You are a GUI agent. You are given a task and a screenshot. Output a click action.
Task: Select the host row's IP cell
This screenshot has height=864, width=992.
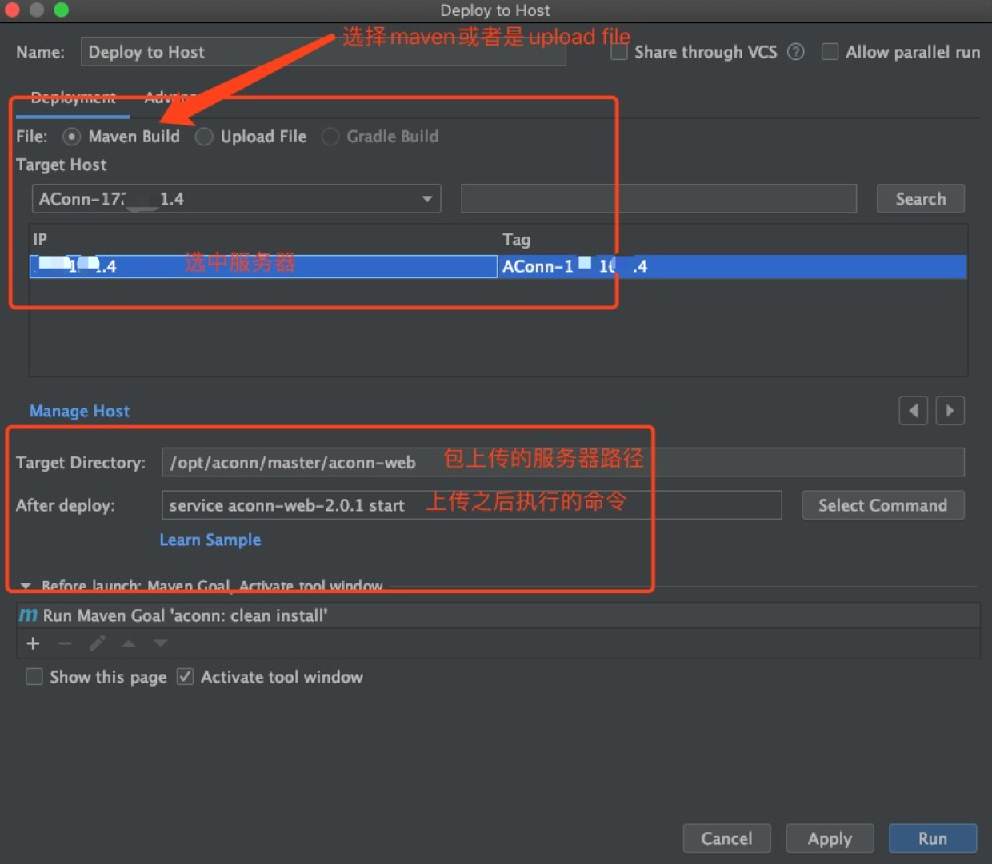click(263, 266)
